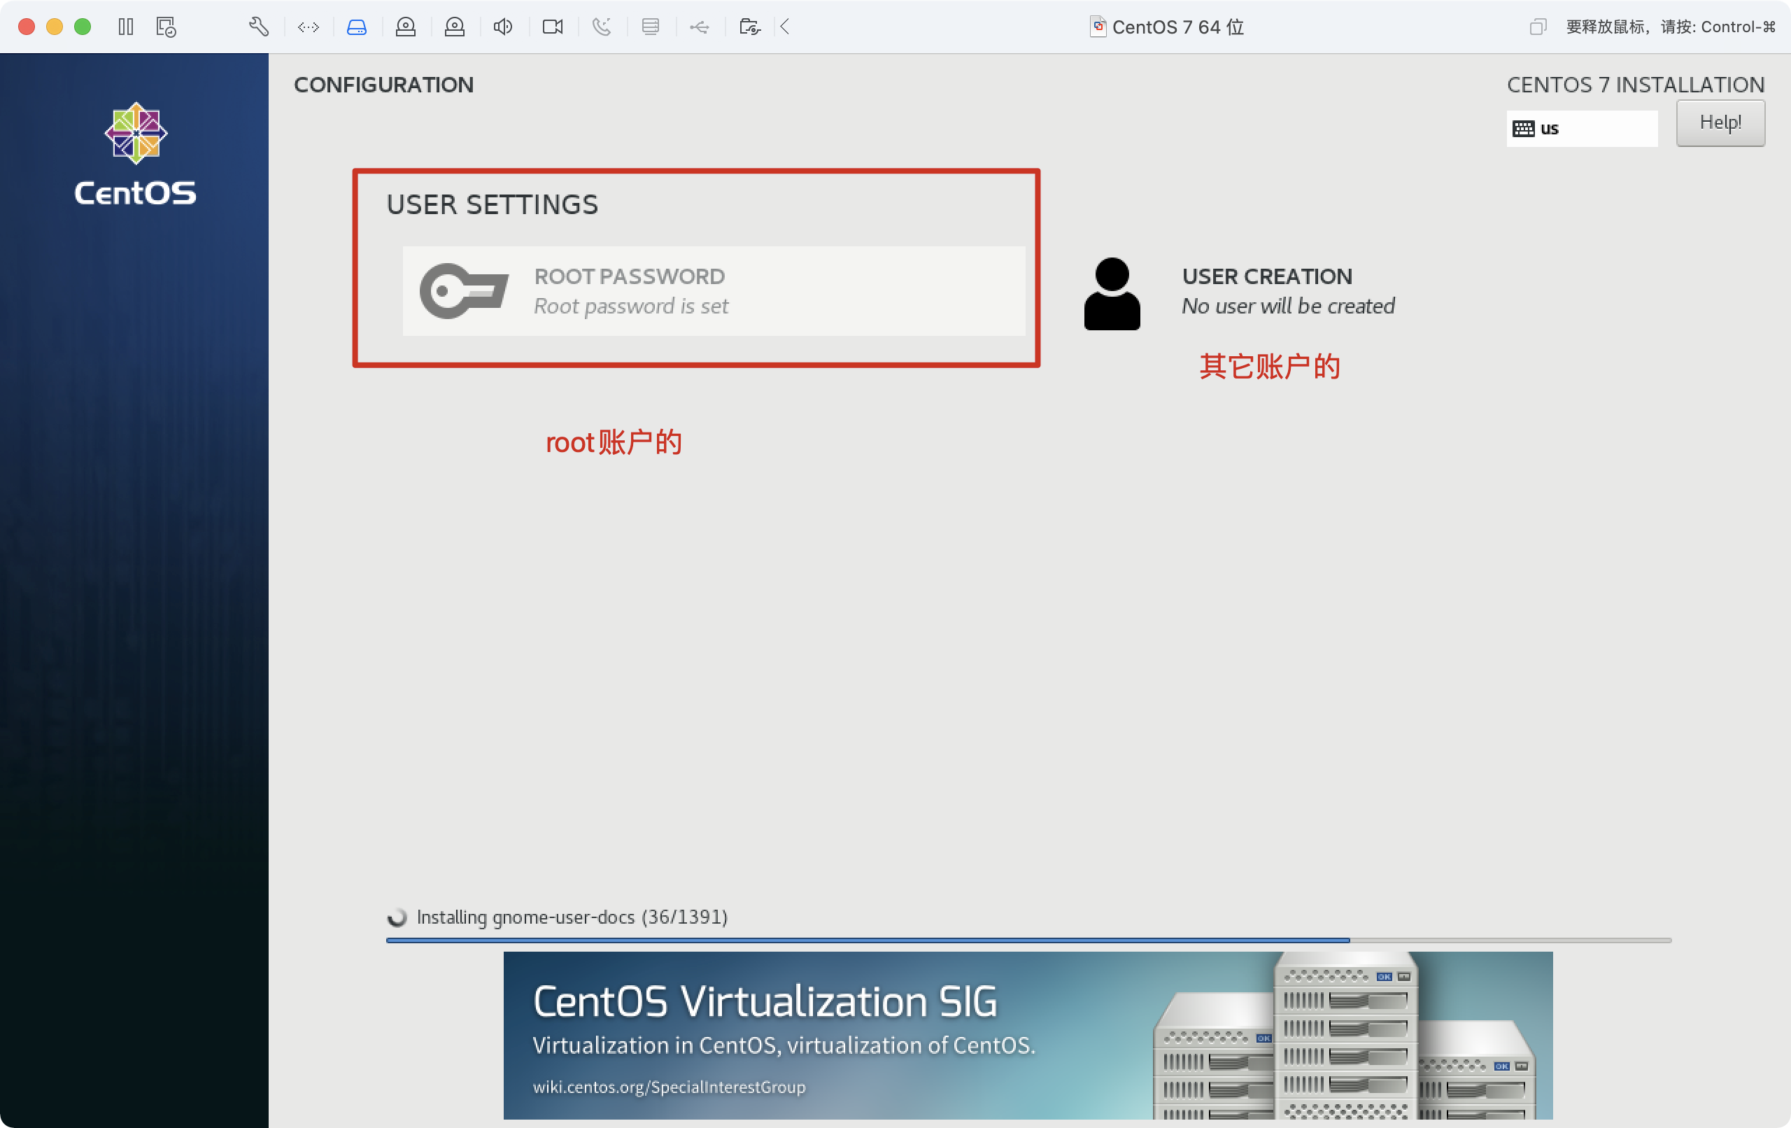Click the Help! button
The image size is (1791, 1128).
click(1720, 122)
